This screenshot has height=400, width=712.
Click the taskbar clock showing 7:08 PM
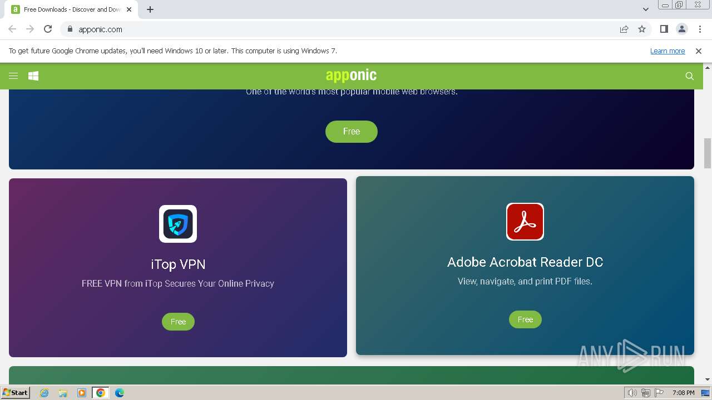pyautogui.click(x=683, y=393)
